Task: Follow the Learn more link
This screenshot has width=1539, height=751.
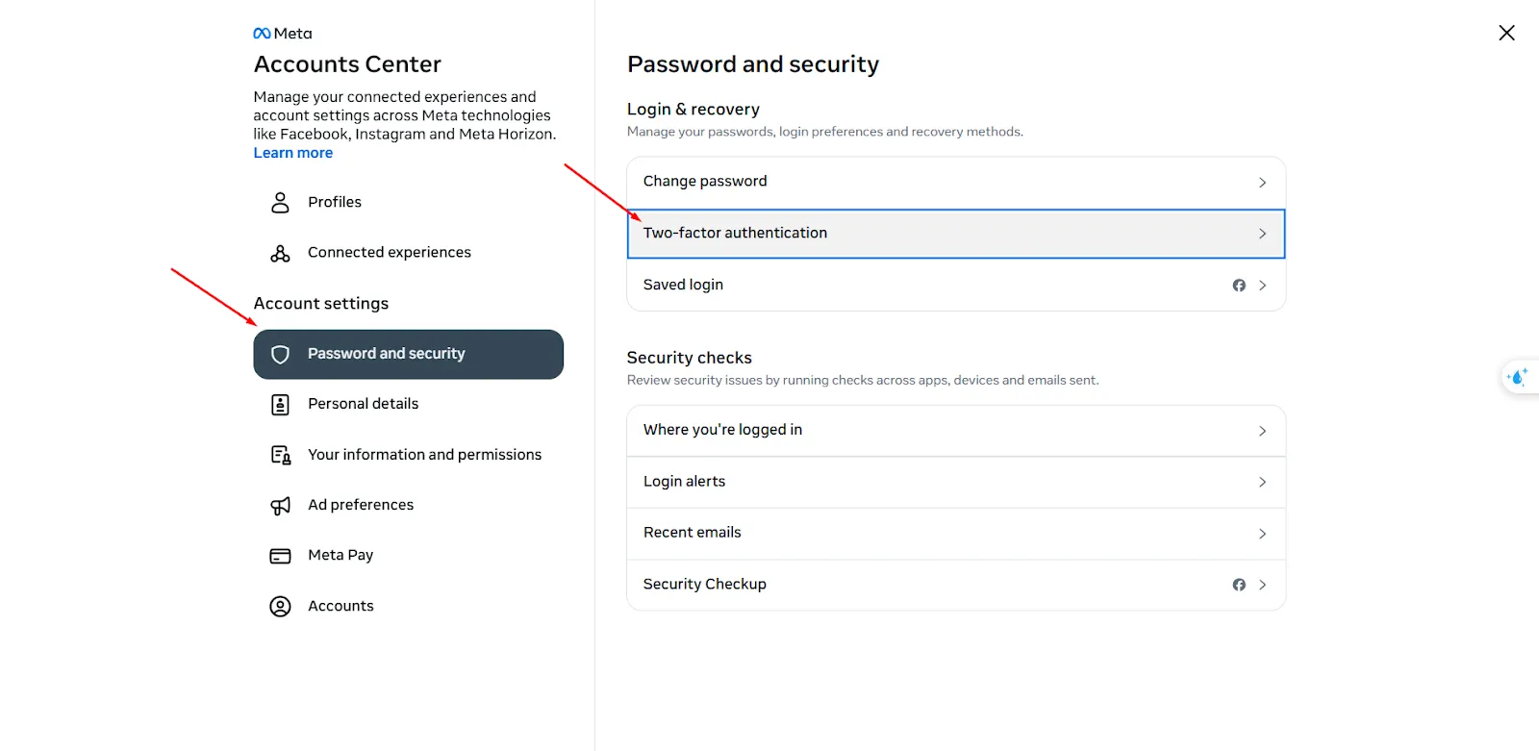Action: 293,153
